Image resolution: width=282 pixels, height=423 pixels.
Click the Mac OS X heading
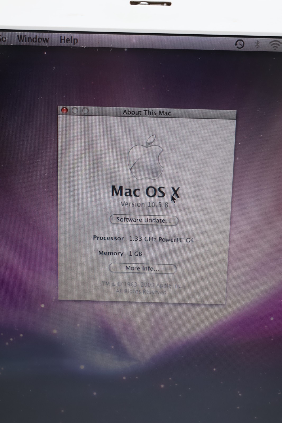coord(145,191)
